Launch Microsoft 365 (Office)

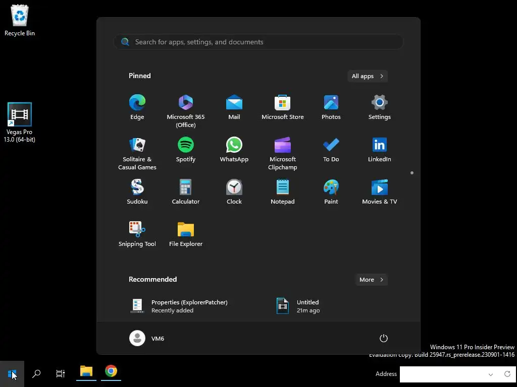point(186,111)
